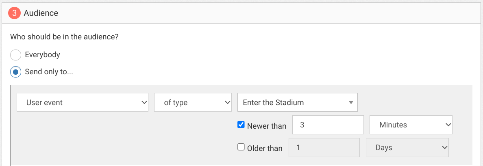483x166 pixels.
Task: Open the Days time unit dropdown
Action: pyautogui.click(x=407, y=148)
